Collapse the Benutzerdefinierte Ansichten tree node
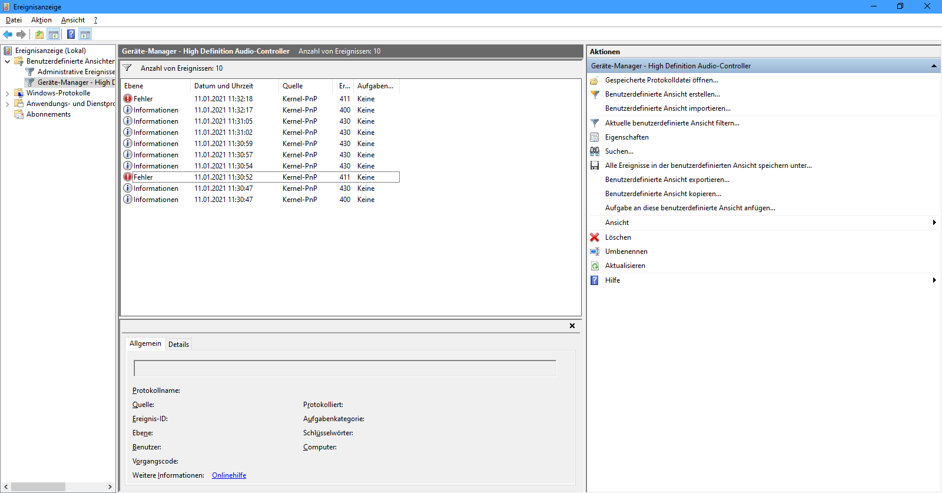The width and height of the screenshot is (942, 493). (x=7, y=61)
